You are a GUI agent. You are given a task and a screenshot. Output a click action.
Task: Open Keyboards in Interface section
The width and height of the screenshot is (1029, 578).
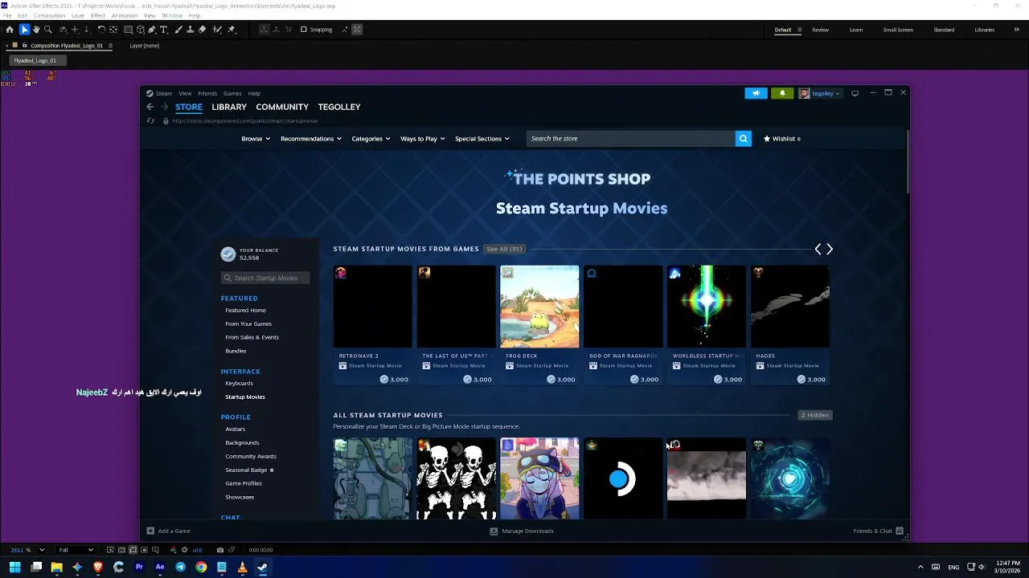coord(239,384)
